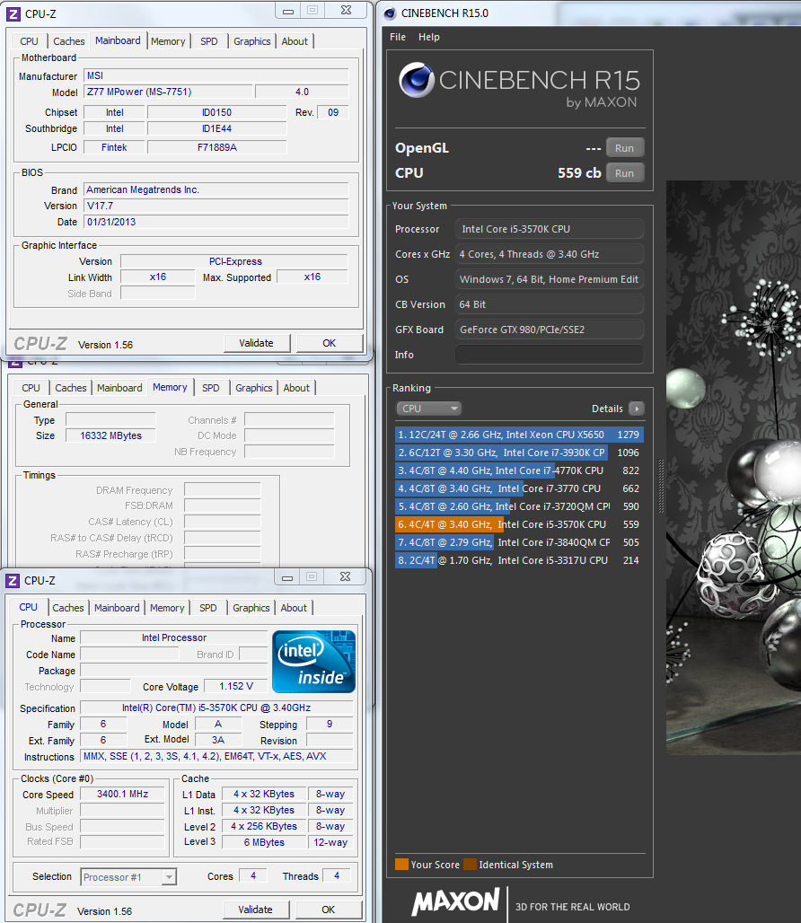Open About tab in top CPU-Z window

[x=295, y=41]
